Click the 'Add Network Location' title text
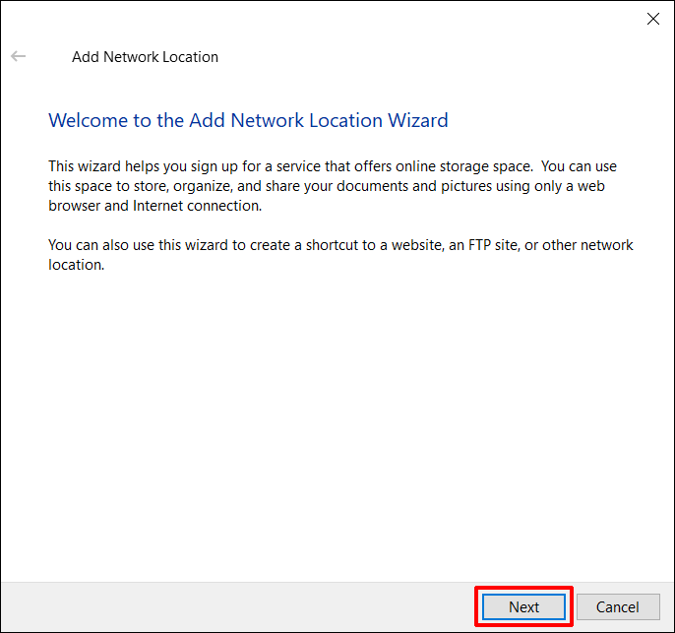The width and height of the screenshot is (675, 633). [145, 57]
